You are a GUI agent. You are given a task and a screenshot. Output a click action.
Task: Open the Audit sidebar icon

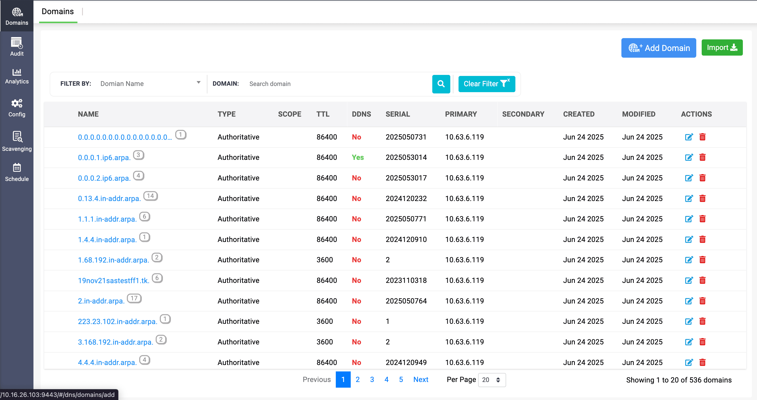(x=16, y=43)
